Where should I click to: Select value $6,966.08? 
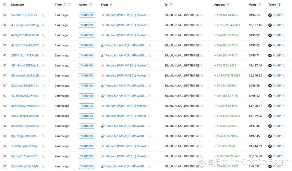click(255, 156)
